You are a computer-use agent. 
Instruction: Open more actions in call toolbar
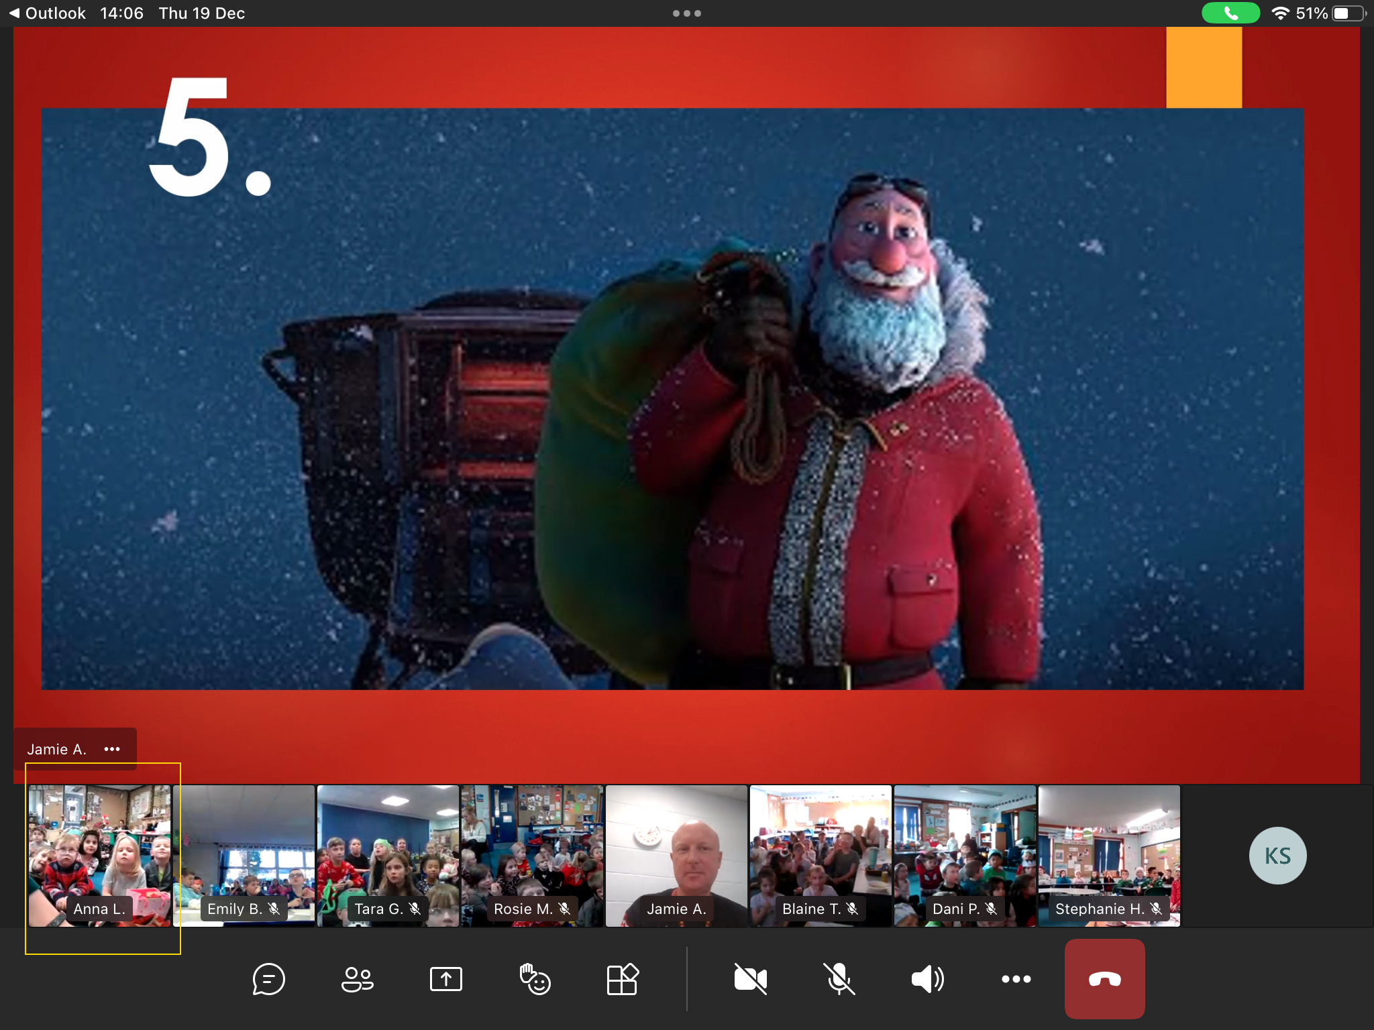pyautogui.click(x=1016, y=979)
